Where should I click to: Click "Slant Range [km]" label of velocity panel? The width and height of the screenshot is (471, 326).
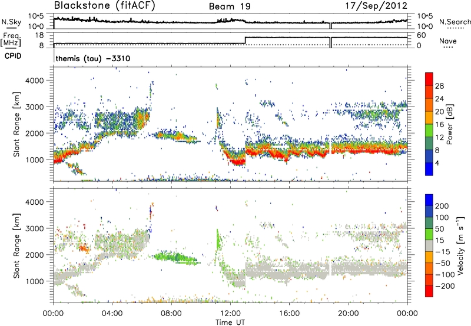coord(16,245)
